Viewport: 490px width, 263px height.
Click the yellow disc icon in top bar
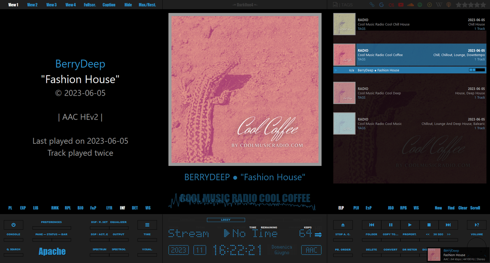coord(430,5)
